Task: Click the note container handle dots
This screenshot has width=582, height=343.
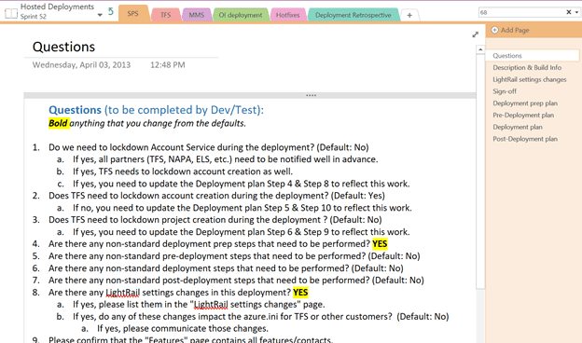Action: coord(311,95)
